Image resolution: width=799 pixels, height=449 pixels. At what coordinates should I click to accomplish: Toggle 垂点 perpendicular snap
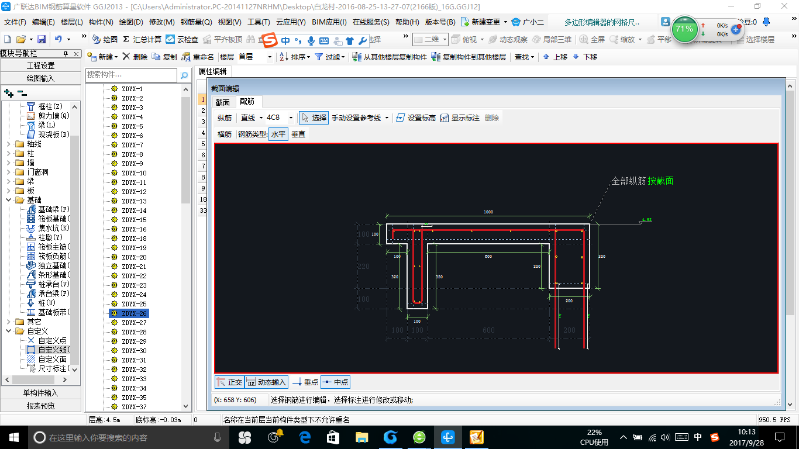pyautogui.click(x=305, y=382)
